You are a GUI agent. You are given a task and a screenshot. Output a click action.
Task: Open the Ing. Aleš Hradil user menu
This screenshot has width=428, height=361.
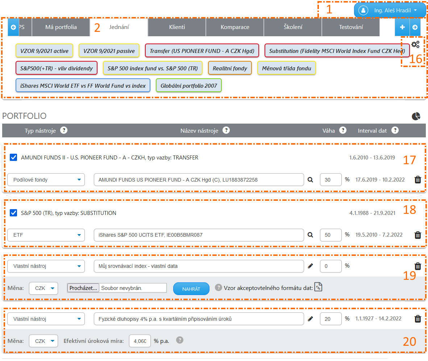point(390,11)
